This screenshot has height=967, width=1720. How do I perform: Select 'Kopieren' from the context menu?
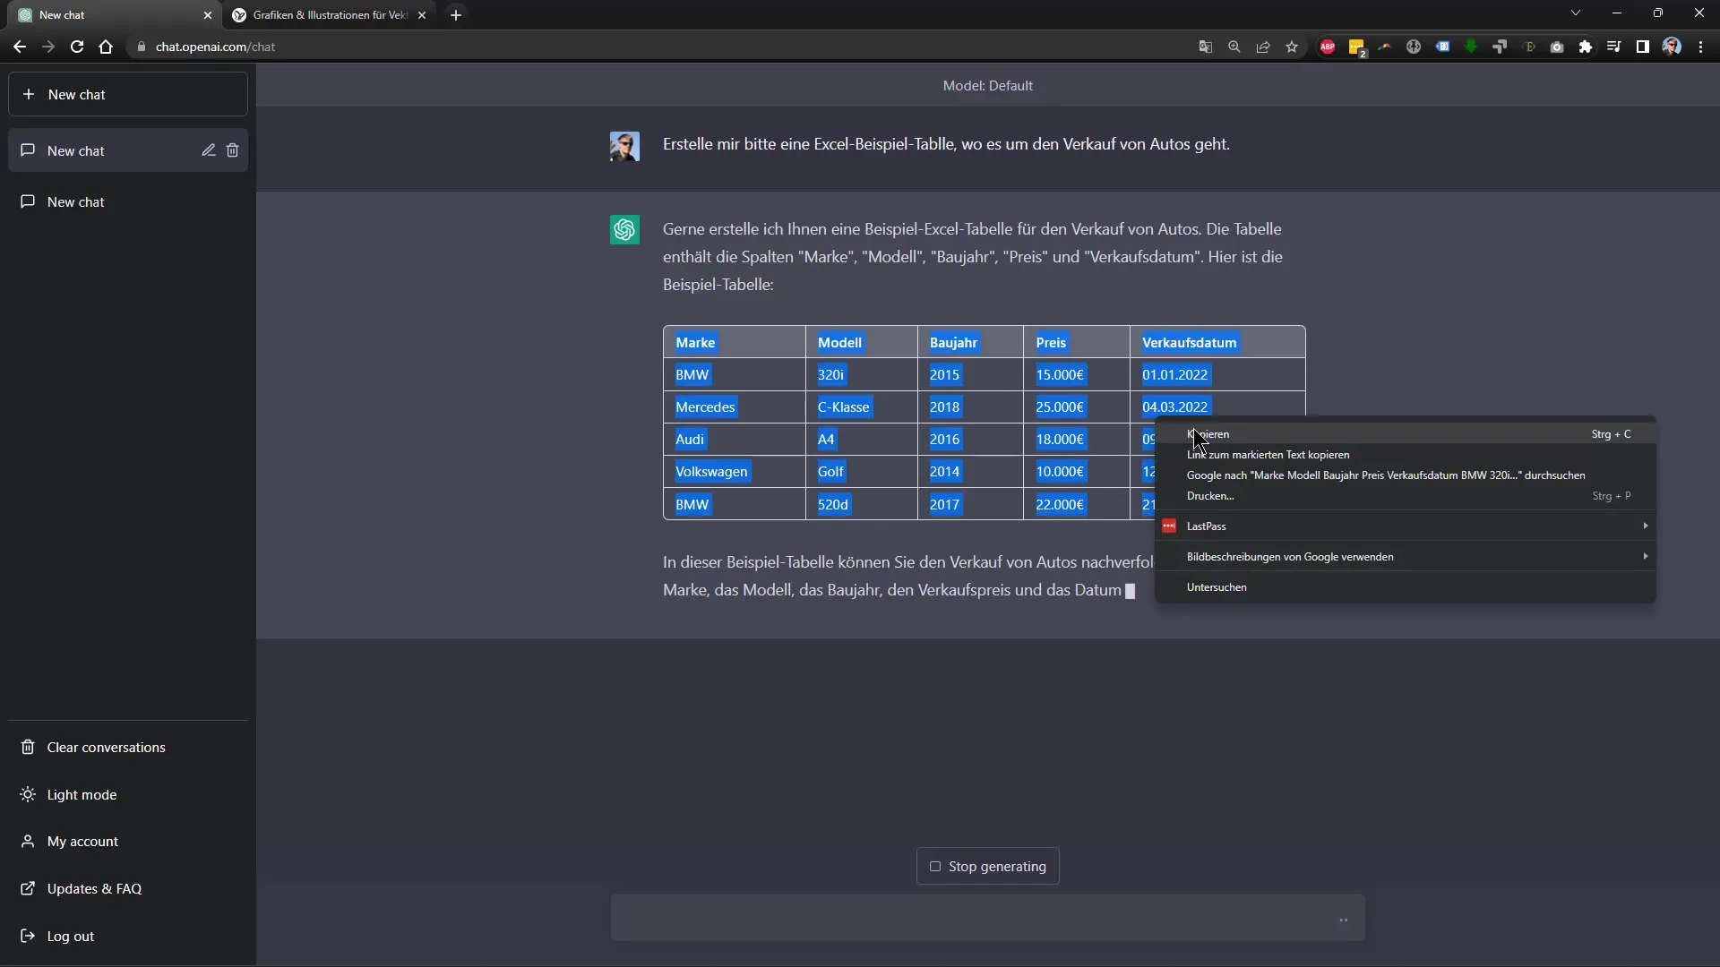(1208, 434)
